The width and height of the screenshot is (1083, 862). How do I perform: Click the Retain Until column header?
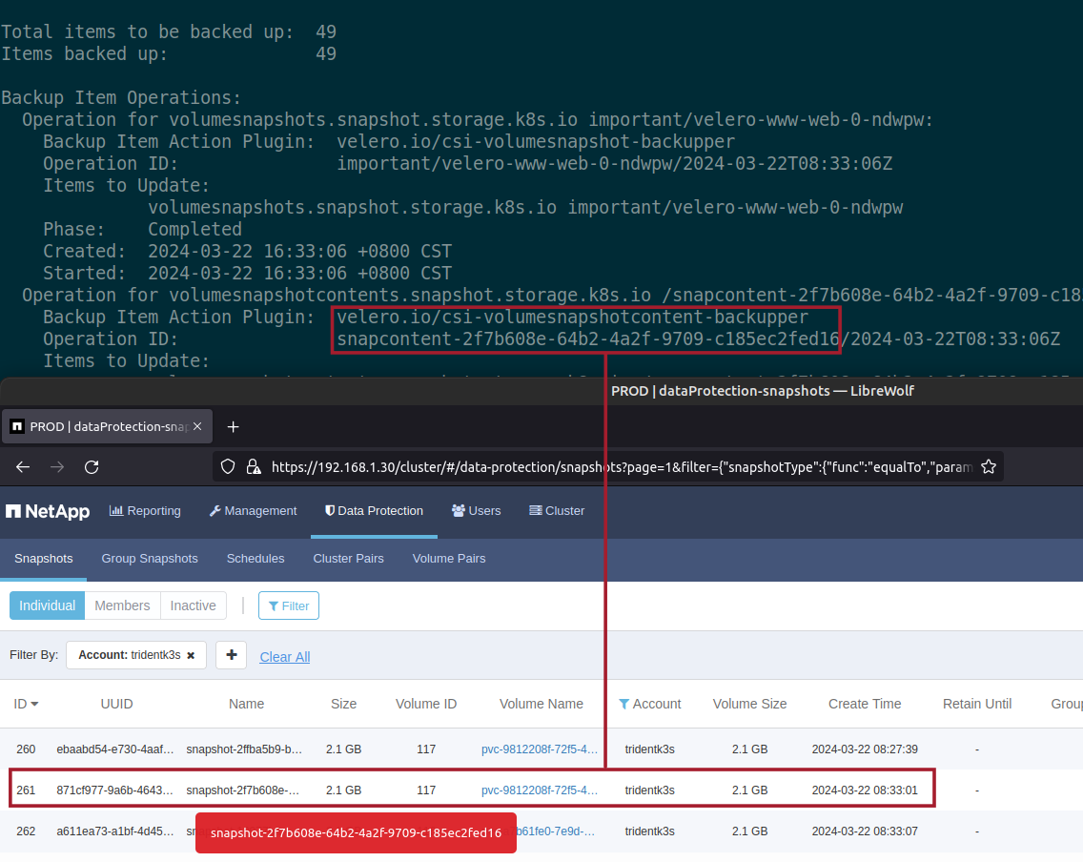[977, 704]
